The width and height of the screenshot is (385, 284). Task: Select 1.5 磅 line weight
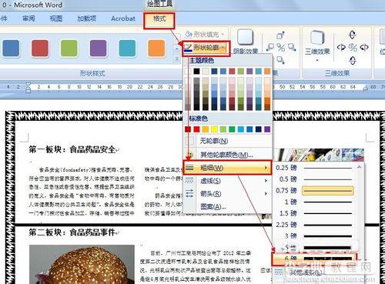point(315,213)
